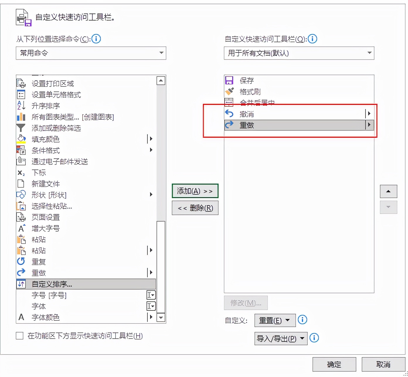Click info icon next to 导入/导出 button

(x=314, y=338)
